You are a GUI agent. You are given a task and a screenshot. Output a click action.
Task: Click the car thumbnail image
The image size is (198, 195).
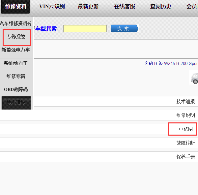[x=194, y=78]
